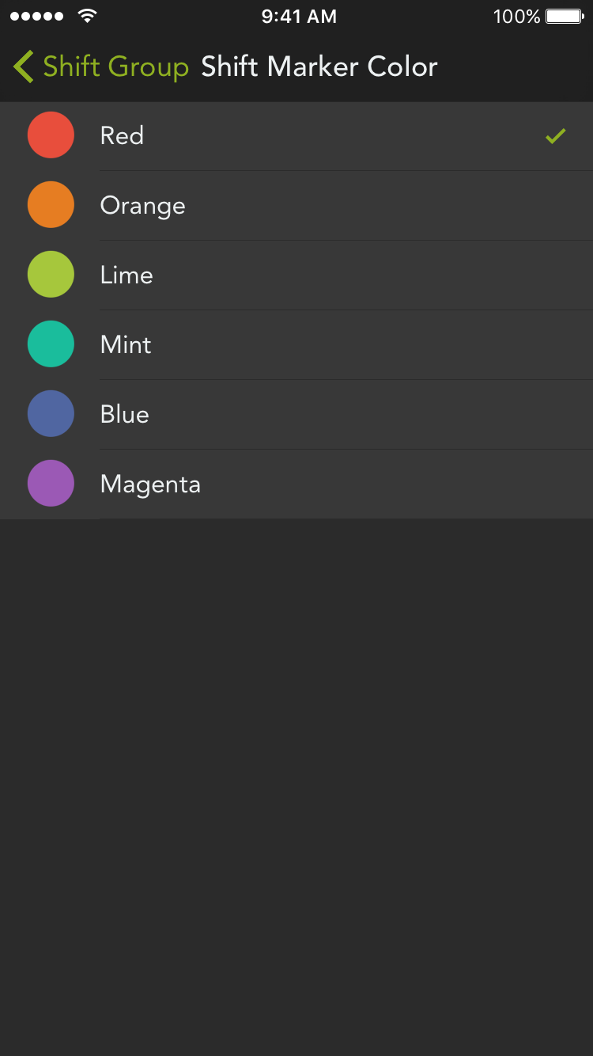Choose the Lime text option
This screenshot has width=593, height=1056.
coord(127,275)
